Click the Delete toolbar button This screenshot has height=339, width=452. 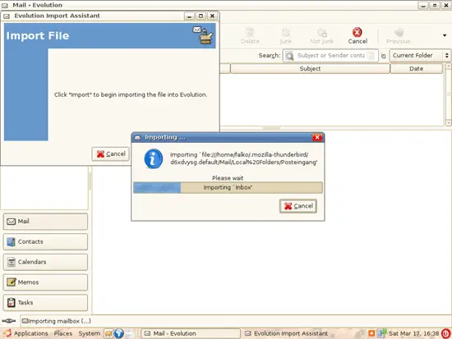(250, 36)
